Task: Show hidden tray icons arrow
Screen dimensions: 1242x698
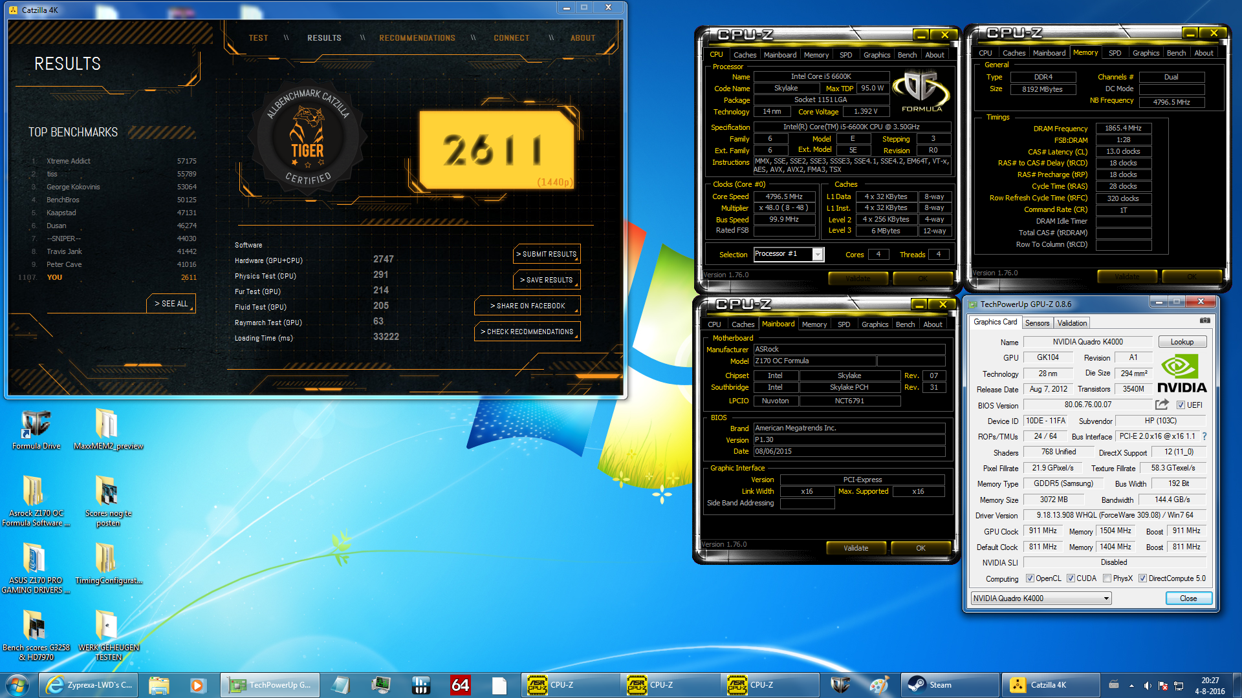Action: [1131, 685]
